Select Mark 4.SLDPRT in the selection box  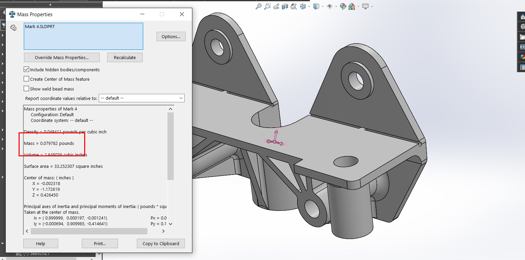pos(40,26)
